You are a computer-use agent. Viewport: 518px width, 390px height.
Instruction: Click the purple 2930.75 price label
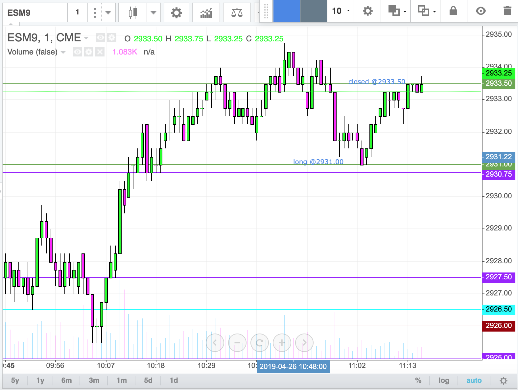pos(499,174)
